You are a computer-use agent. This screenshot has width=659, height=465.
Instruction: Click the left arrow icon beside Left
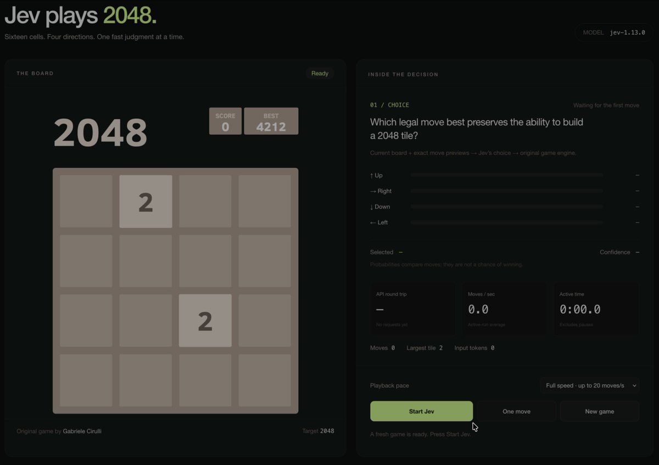click(x=373, y=223)
